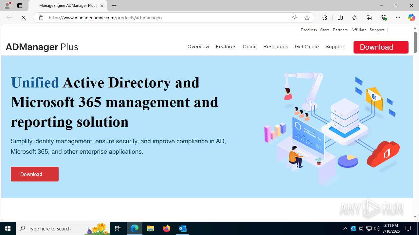The height and width of the screenshot is (235, 419).
Task: Open the Extensions puzzle icon
Action: click(324, 18)
